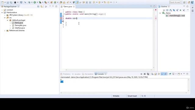Select Interface.java in Package Explorer
Viewport: 195px width, 110px height.
(20, 28)
